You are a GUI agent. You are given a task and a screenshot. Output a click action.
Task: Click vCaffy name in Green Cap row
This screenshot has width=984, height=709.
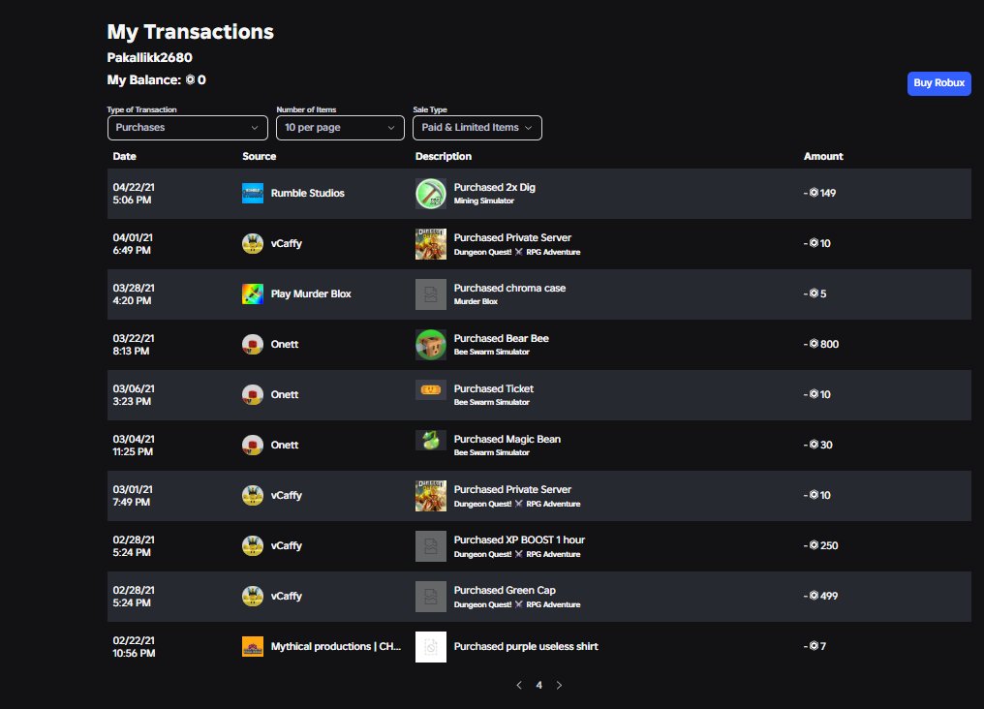click(286, 596)
